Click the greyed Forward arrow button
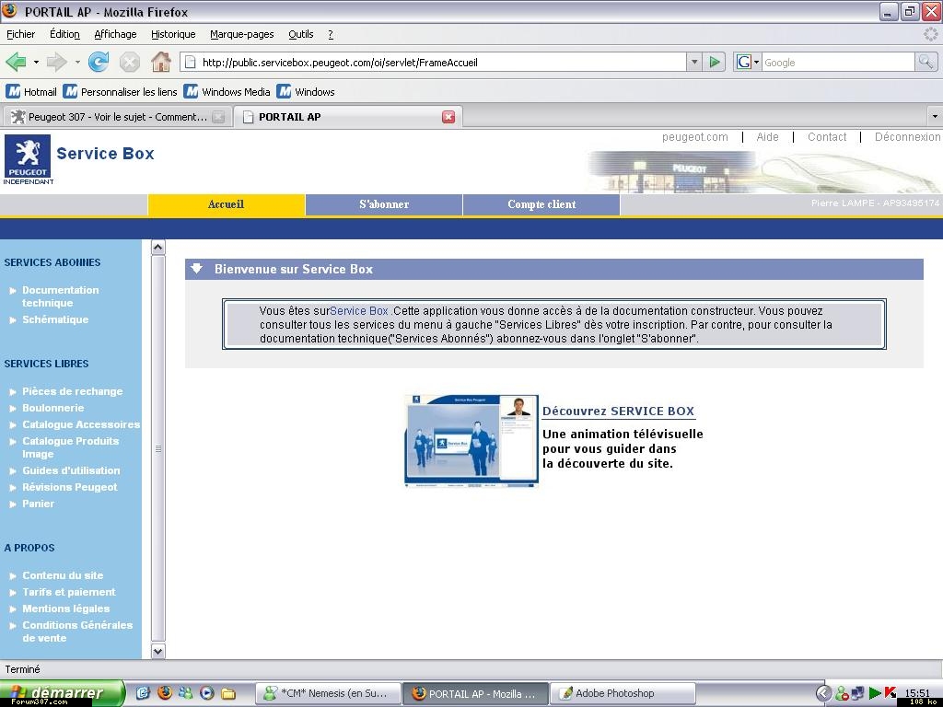This screenshot has height=707, width=943. tap(56, 62)
